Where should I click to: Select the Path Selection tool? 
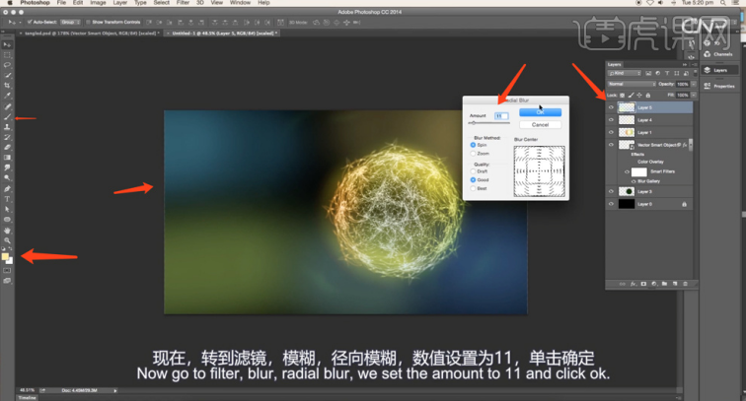[7, 209]
